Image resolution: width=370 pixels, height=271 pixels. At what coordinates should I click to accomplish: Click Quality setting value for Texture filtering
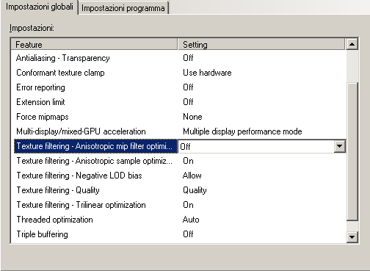coord(195,190)
